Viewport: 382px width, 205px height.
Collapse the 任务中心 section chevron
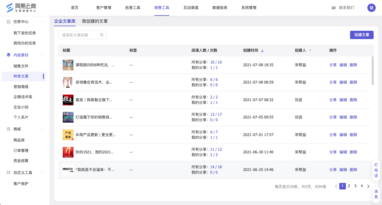pyautogui.click(x=42, y=22)
